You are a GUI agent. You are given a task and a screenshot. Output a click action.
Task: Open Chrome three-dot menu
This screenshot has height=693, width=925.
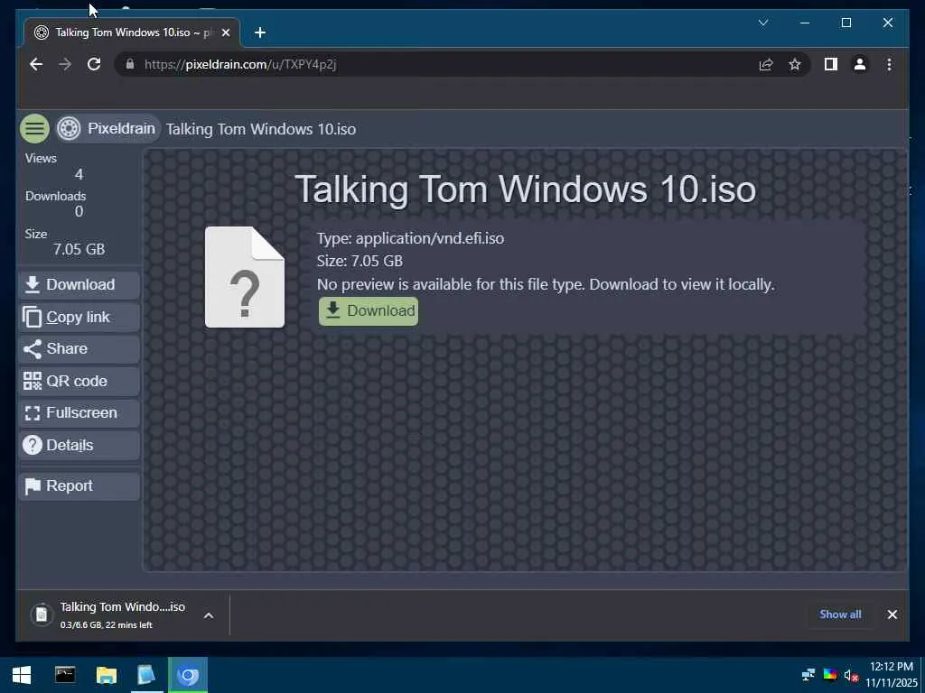889,64
